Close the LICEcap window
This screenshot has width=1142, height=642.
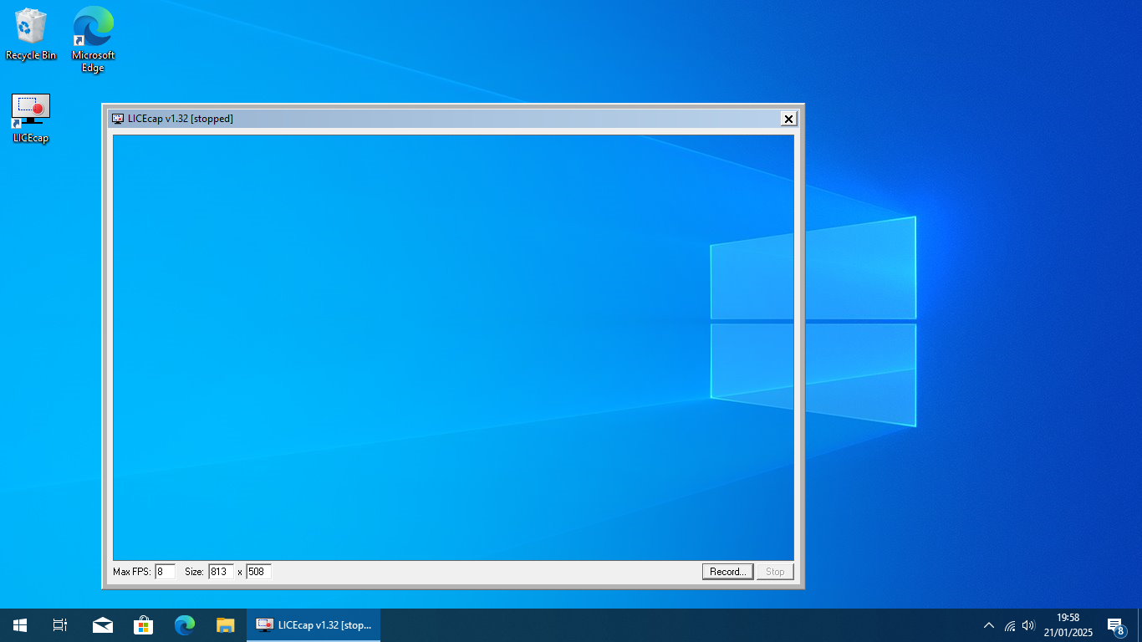[x=788, y=119]
